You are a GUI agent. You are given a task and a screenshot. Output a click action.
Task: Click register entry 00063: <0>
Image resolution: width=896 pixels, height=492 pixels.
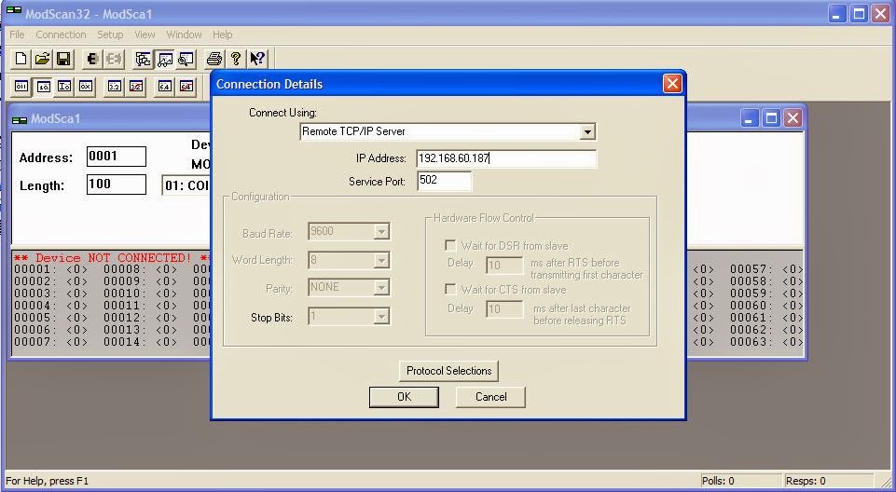(766, 342)
